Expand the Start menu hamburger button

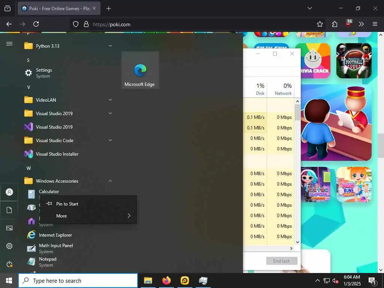click(x=9, y=43)
